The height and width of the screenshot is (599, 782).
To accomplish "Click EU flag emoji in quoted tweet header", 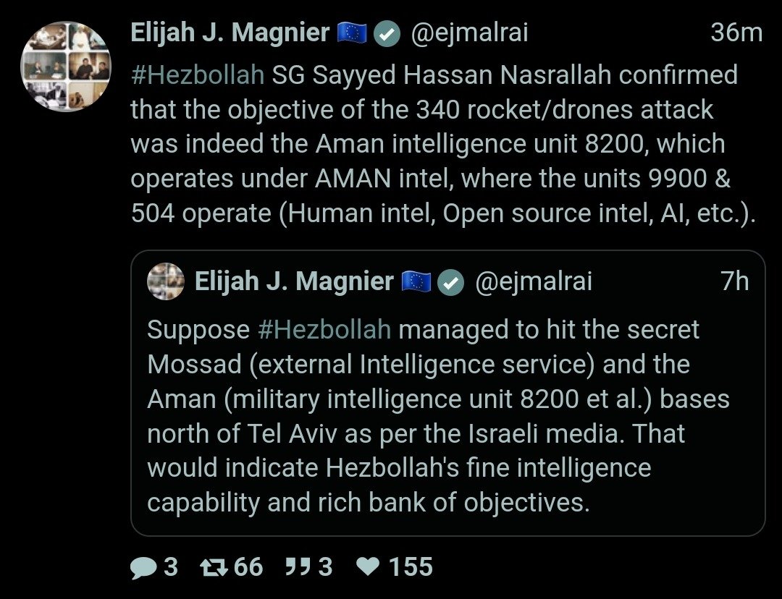I will click(x=417, y=281).
